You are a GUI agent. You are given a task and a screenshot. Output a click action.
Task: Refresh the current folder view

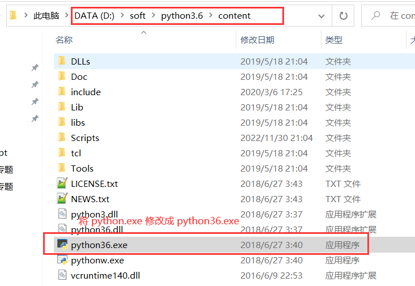click(x=343, y=16)
